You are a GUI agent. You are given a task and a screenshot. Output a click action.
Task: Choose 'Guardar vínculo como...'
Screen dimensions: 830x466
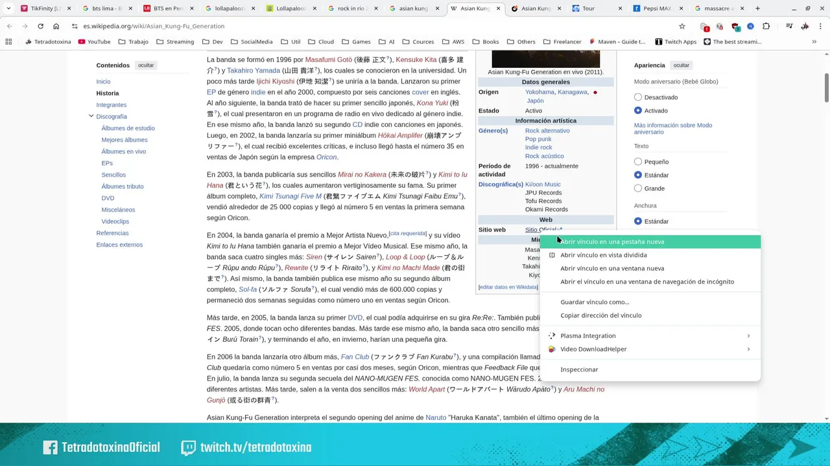[x=650, y=302]
